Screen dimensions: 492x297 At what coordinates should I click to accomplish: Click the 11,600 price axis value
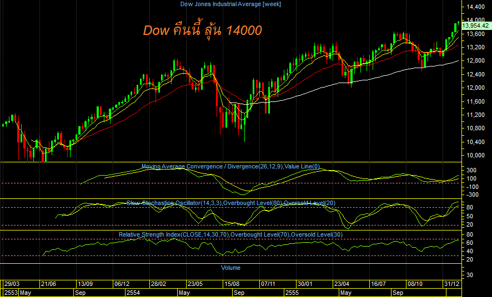coord(475,101)
